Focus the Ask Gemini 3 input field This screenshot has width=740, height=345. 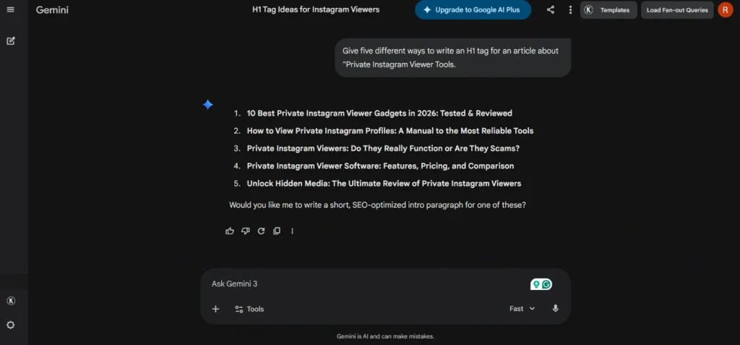point(368,284)
